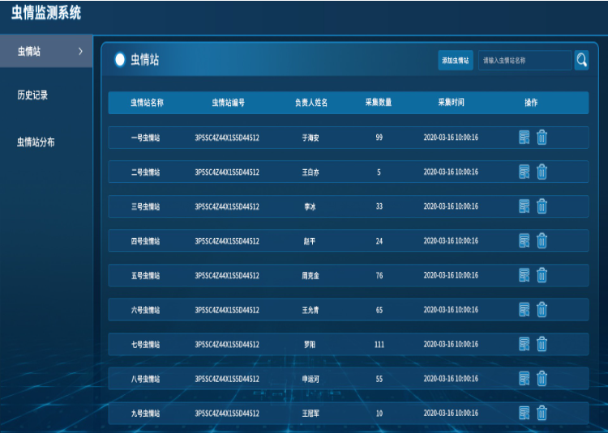The image size is (608, 433).
Task: Delete the 四号虫情站 row
Action: pos(542,240)
